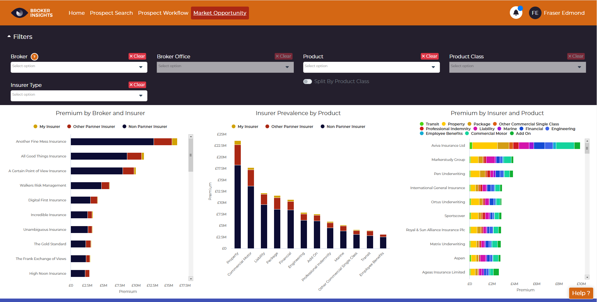Collapse the Filters section arrow

9,37
